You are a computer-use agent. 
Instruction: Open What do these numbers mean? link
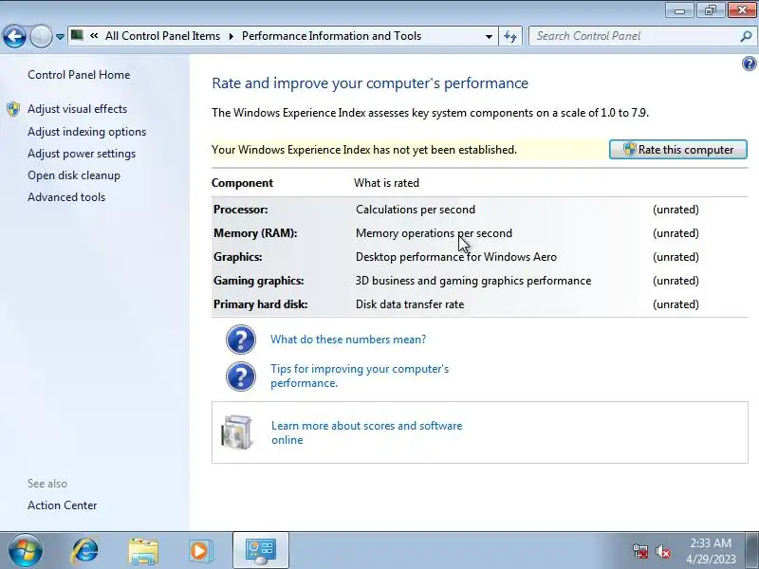(348, 340)
